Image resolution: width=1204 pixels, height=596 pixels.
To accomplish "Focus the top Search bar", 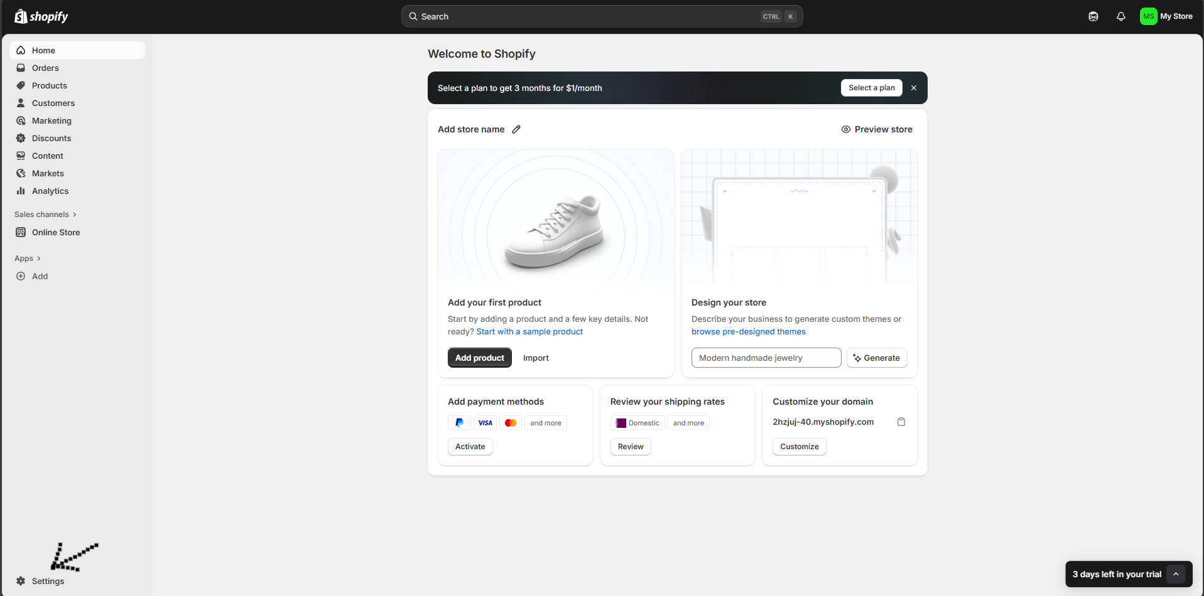I will pos(602,16).
